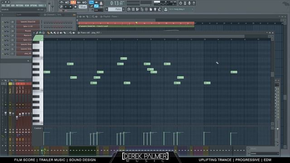
Task: Click the play button in transport
Action: pyautogui.click(x=66, y=7)
